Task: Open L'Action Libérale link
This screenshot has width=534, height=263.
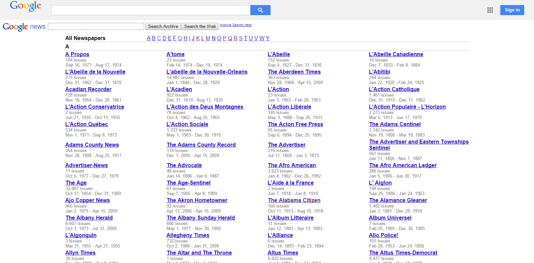Action: (289, 107)
